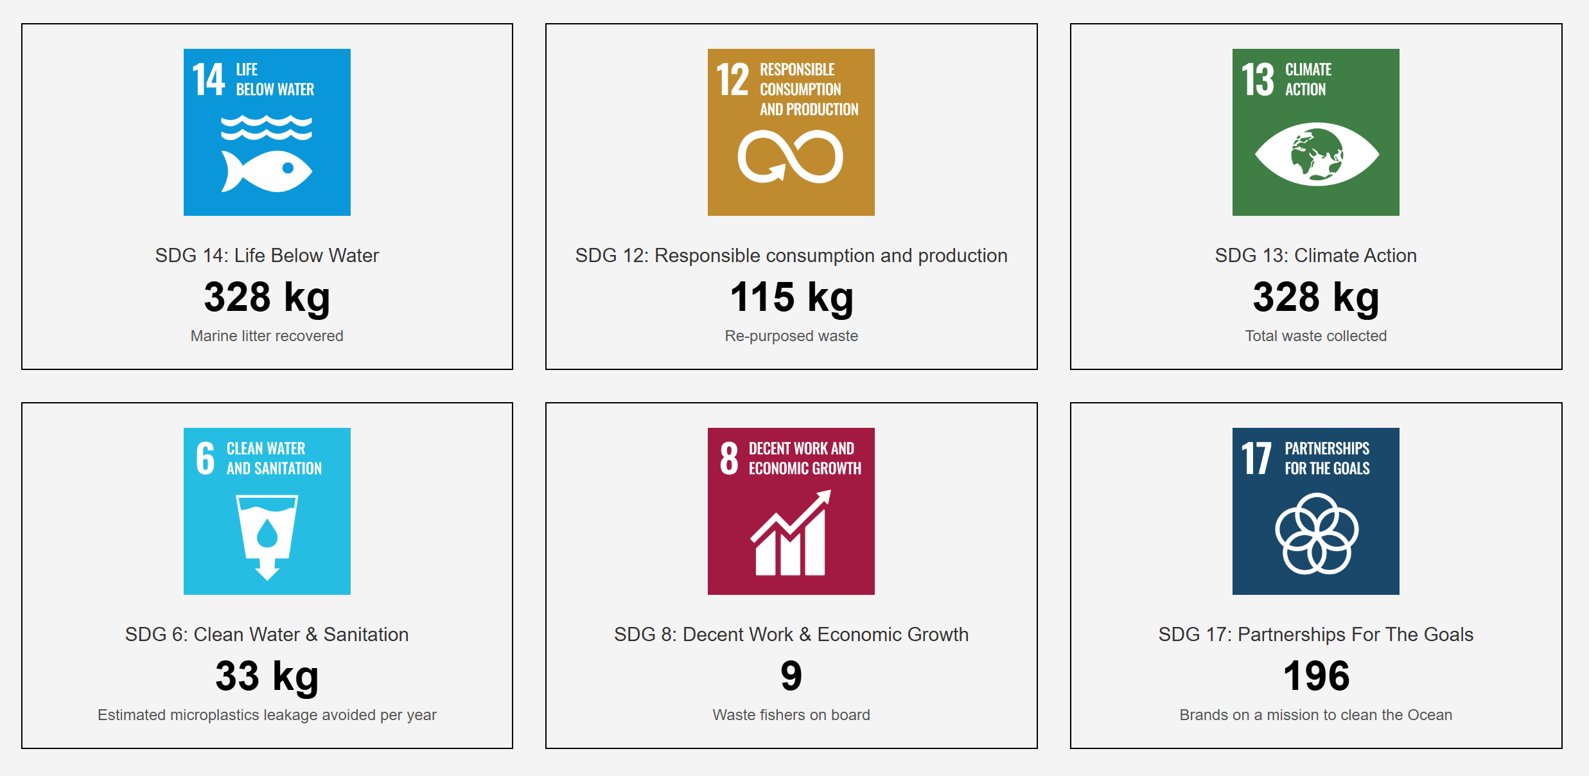Click the 'Re-purposed waste' caption

[x=791, y=336]
